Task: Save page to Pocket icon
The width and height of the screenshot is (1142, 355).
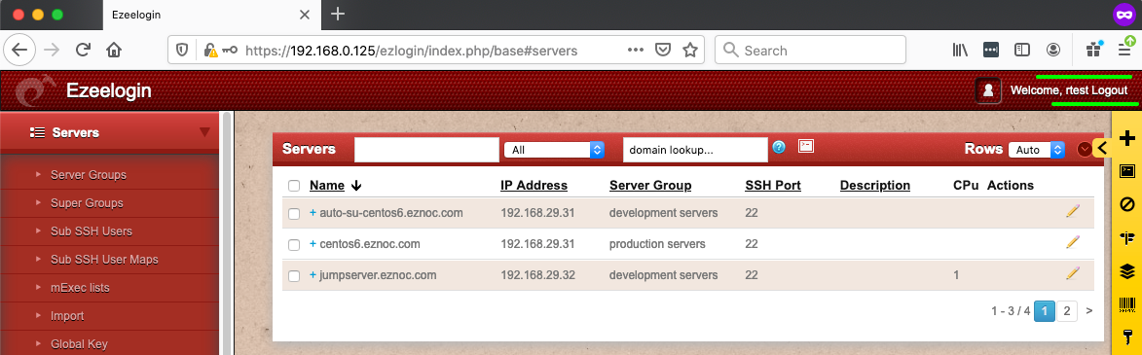Action: pyautogui.click(x=662, y=51)
